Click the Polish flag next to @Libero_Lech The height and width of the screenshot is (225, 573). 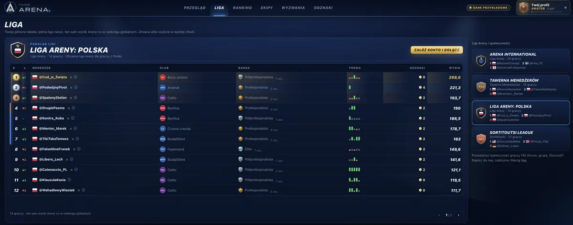34,159
